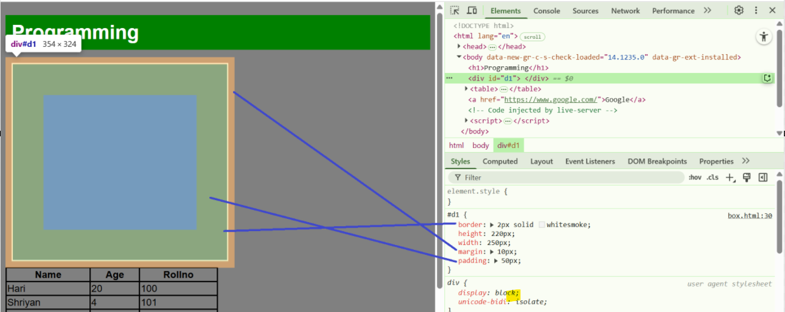
Task: Toggle the device toolbar icon
Action: pos(472,10)
